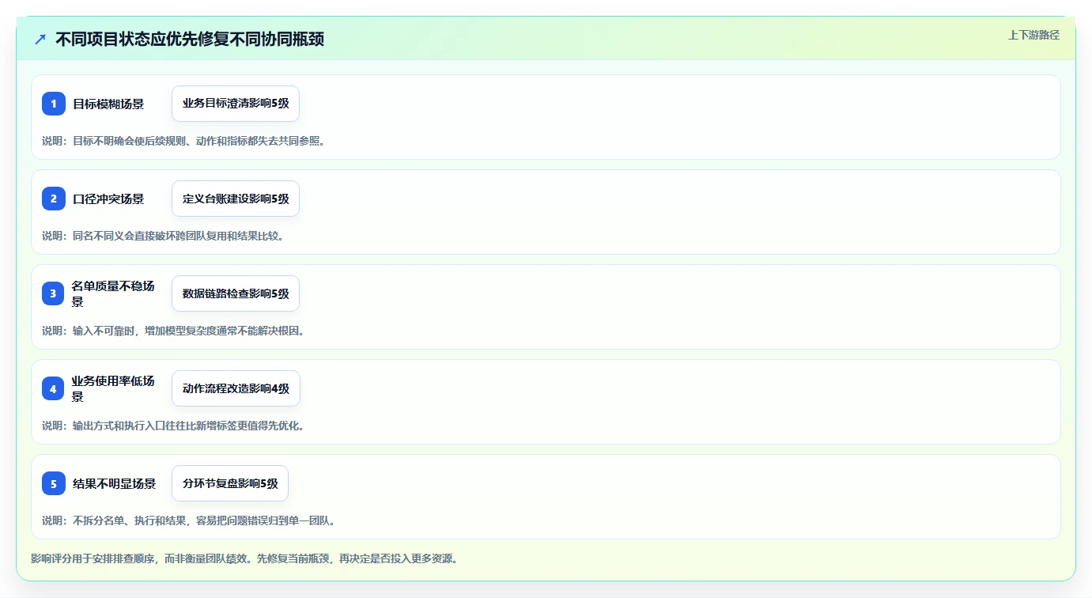Select the 动作流程改造影响4级 chip
Viewport: 1092px width, 598px height.
236,388
